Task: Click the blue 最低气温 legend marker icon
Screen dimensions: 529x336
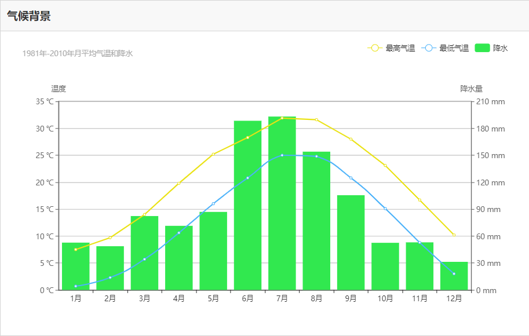Action: coord(428,48)
